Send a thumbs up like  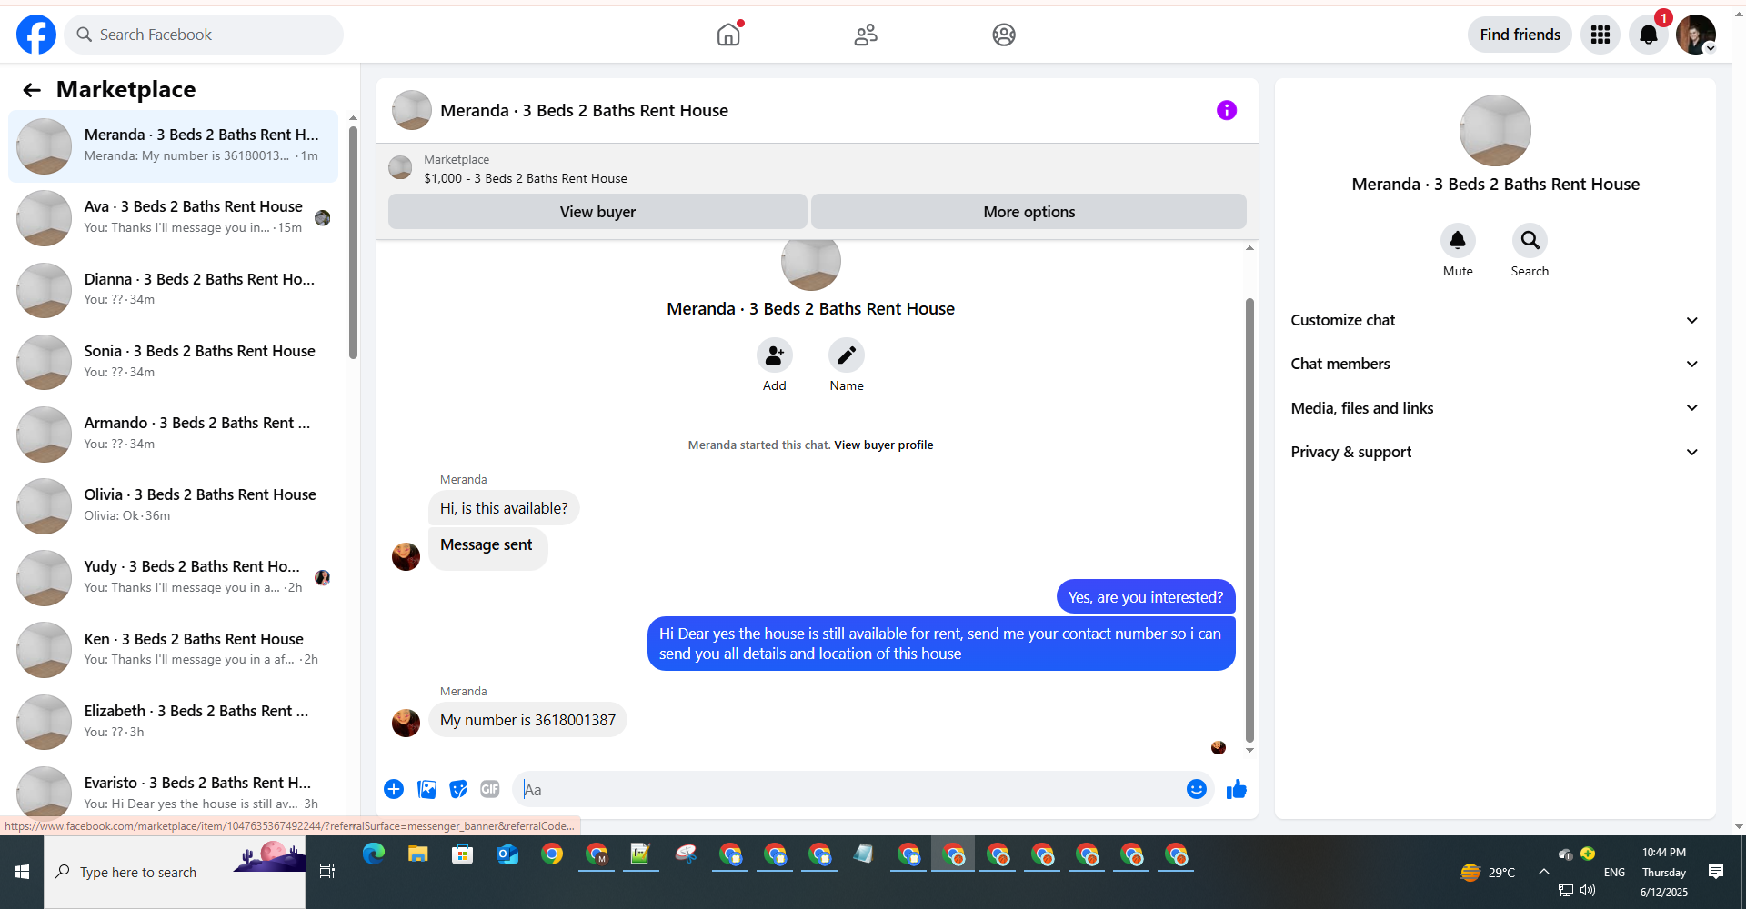[x=1237, y=789]
